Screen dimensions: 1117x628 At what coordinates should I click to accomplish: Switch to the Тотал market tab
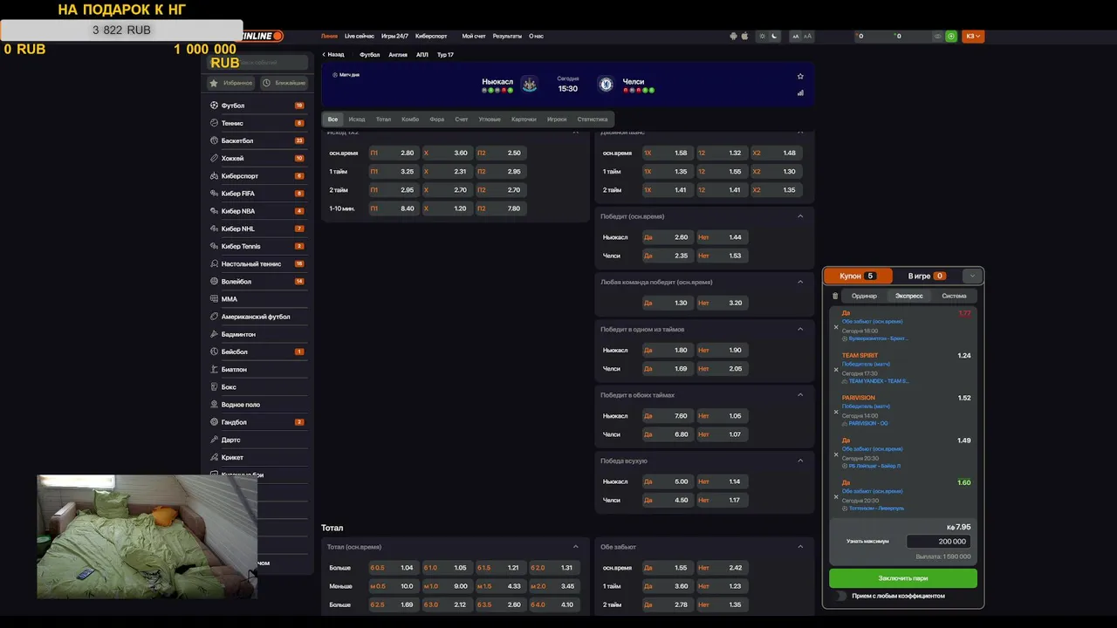[383, 119]
